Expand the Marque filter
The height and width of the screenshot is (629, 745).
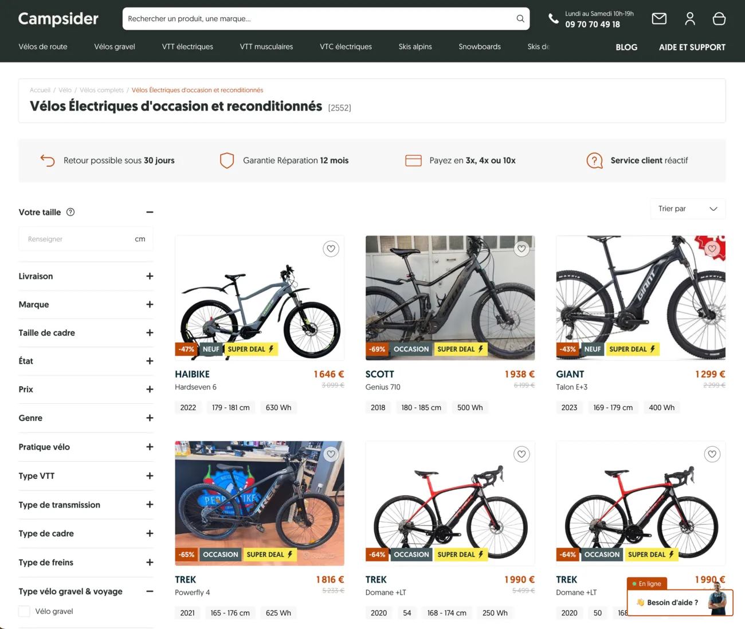(x=150, y=304)
